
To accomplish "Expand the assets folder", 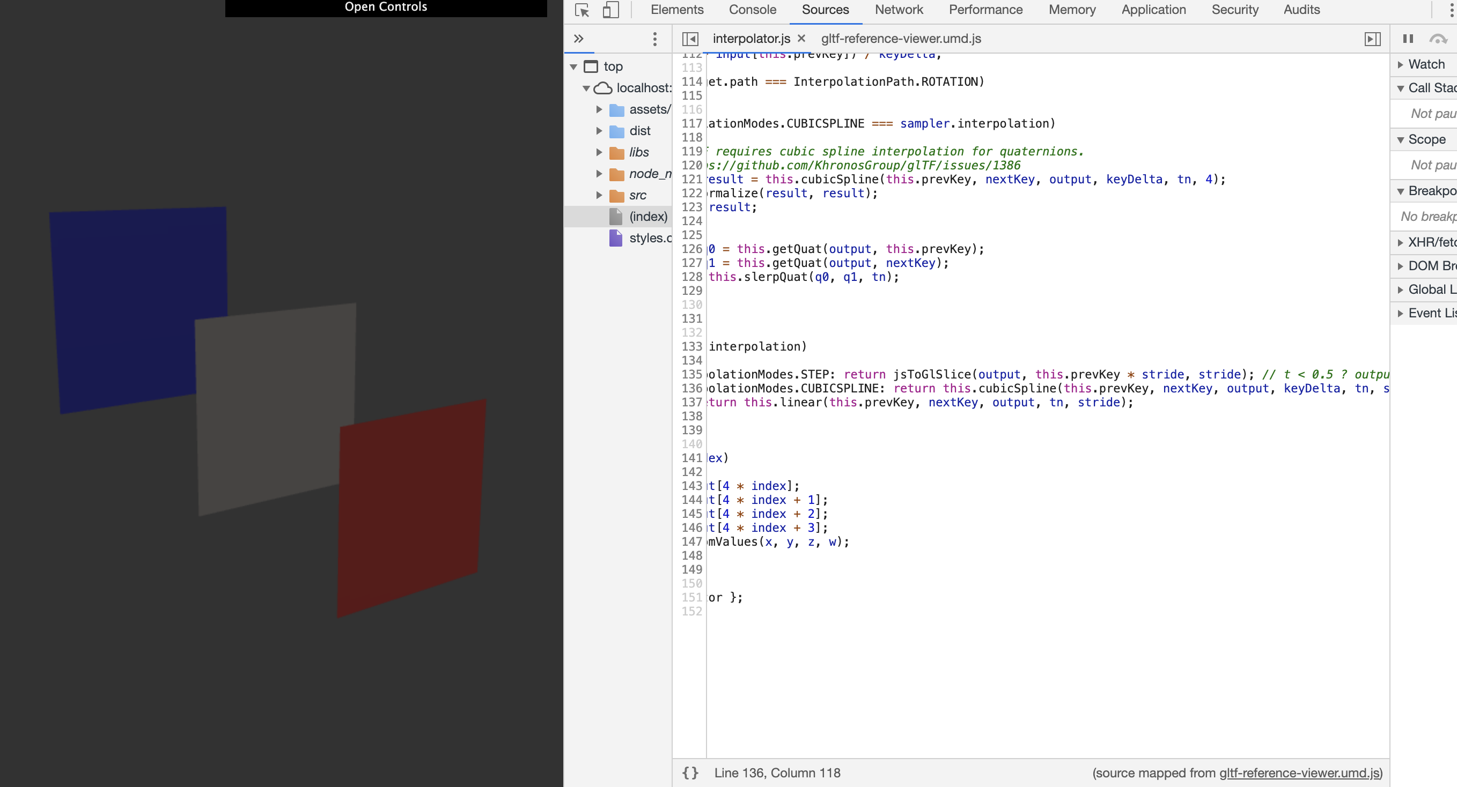I will [599, 109].
